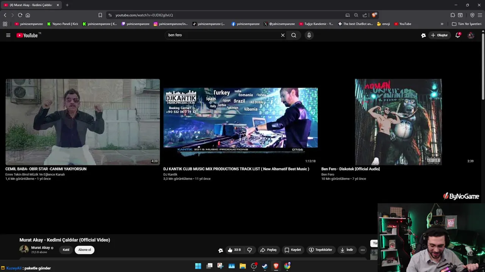Open CEMİL BABA video thumbnail

(83, 122)
